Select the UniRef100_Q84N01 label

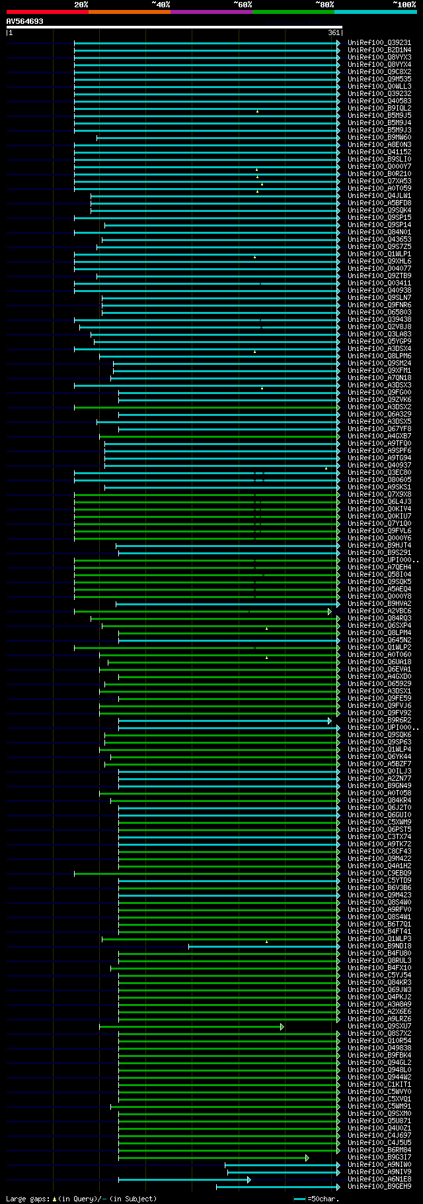(x=379, y=232)
